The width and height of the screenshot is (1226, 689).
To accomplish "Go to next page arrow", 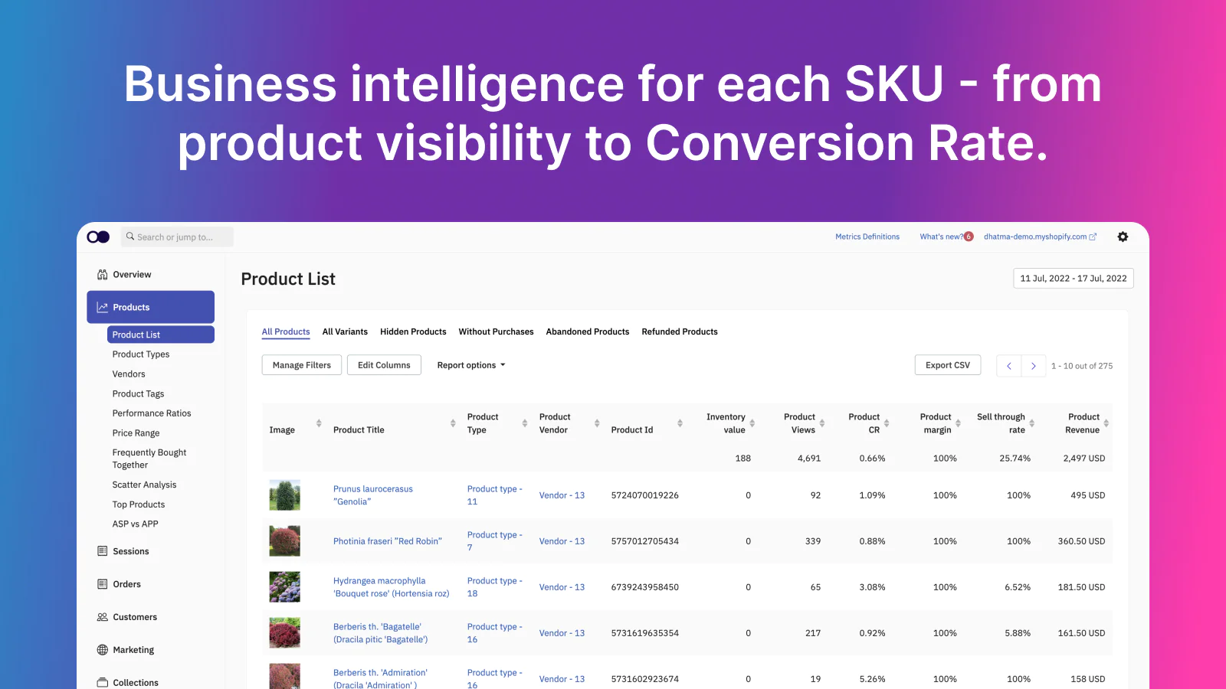I will 1033,366.
